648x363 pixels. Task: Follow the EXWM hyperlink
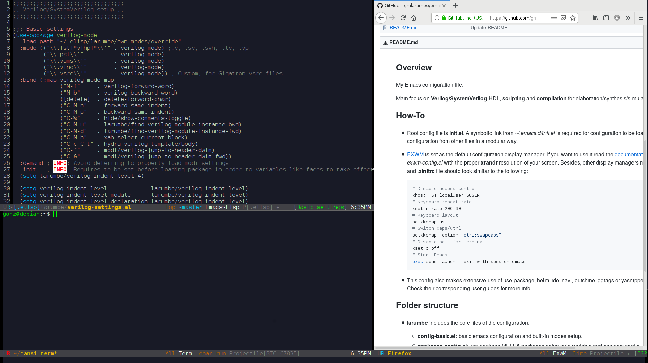(x=415, y=154)
